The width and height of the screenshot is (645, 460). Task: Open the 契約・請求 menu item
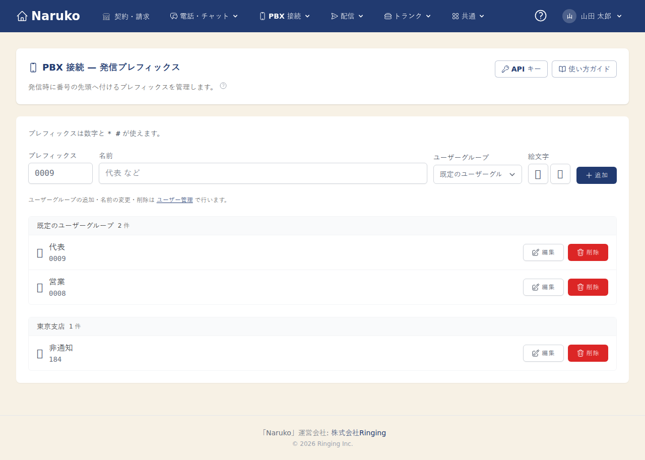[126, 16]
